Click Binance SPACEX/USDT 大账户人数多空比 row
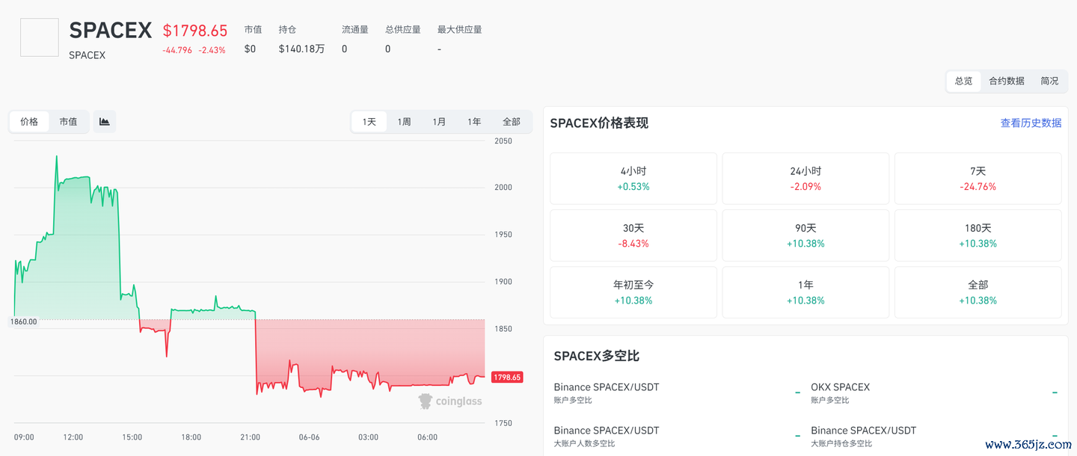Image resolution: width=1077 pixels, height=456 pixels. (678, 436)
